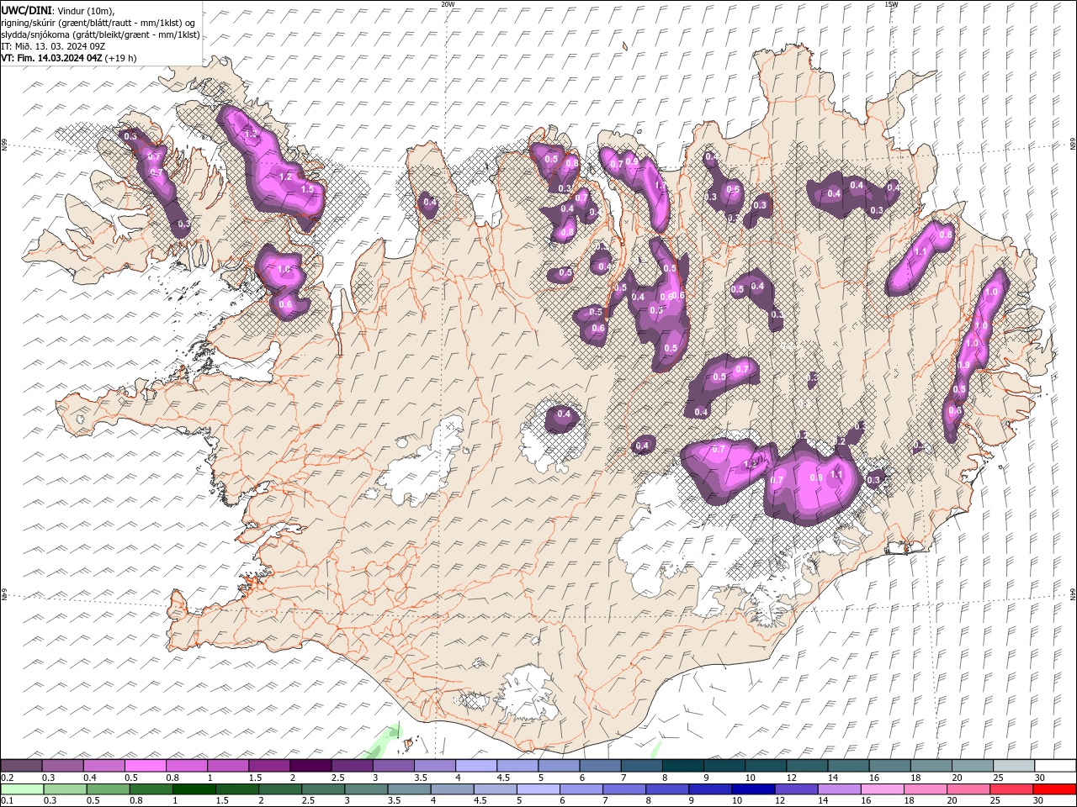Click upper legend swatch between 20 and 25
This screenshot has width=1077, height=807.
[972, 766]
